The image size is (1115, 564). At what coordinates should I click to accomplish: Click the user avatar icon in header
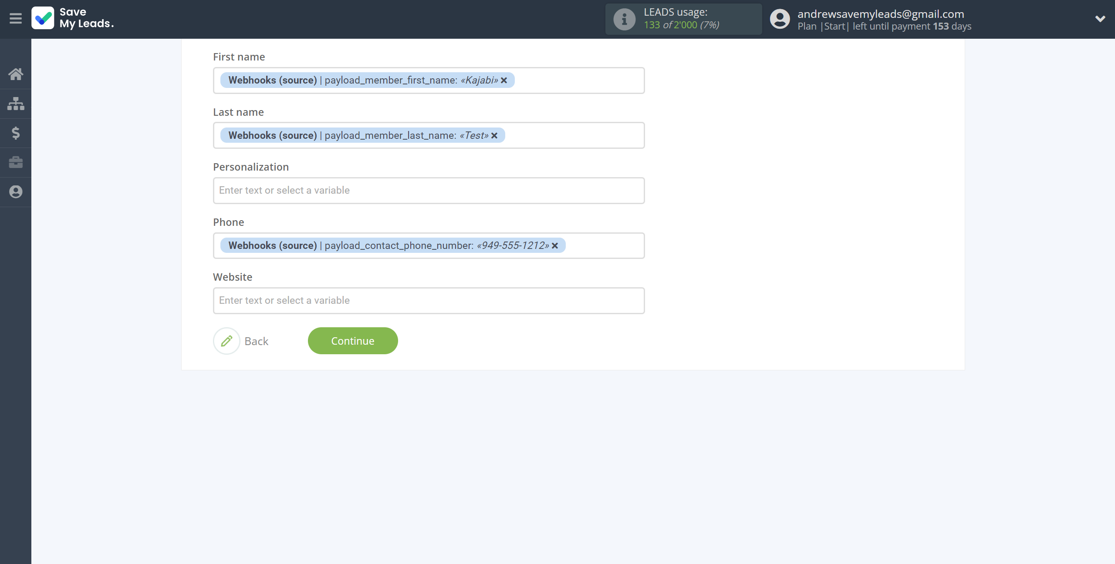coord(780,19)
